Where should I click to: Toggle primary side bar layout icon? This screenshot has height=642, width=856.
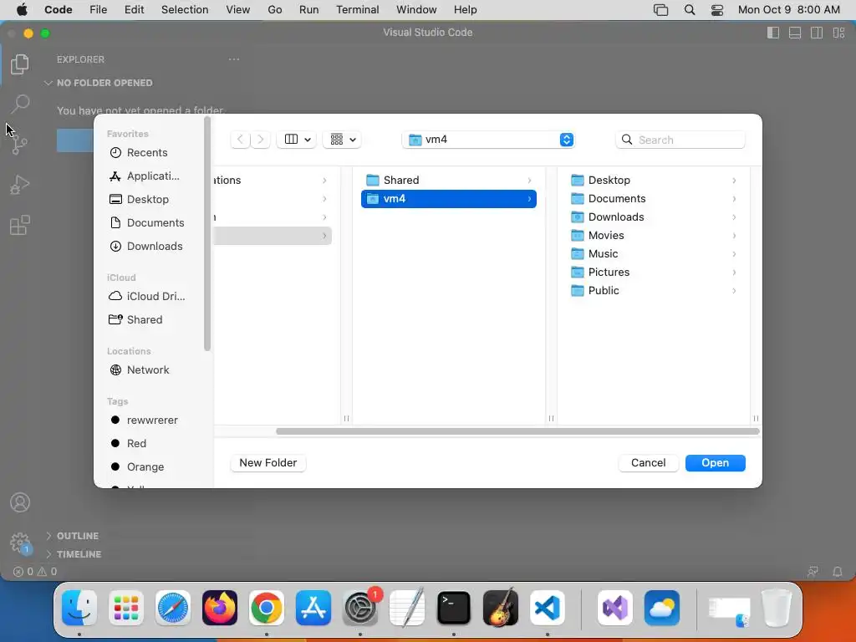click(x=773, y=33)
